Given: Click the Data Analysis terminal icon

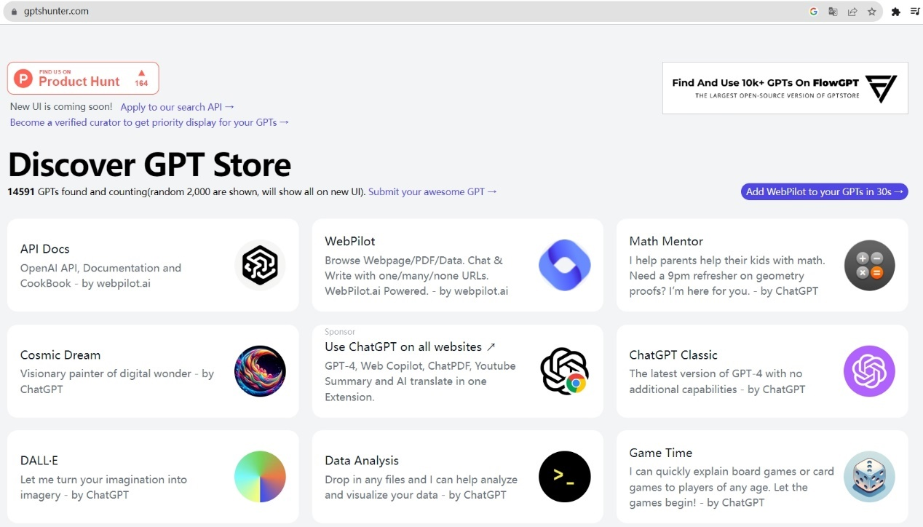Looking at the screenshot, I should (564, 477).
